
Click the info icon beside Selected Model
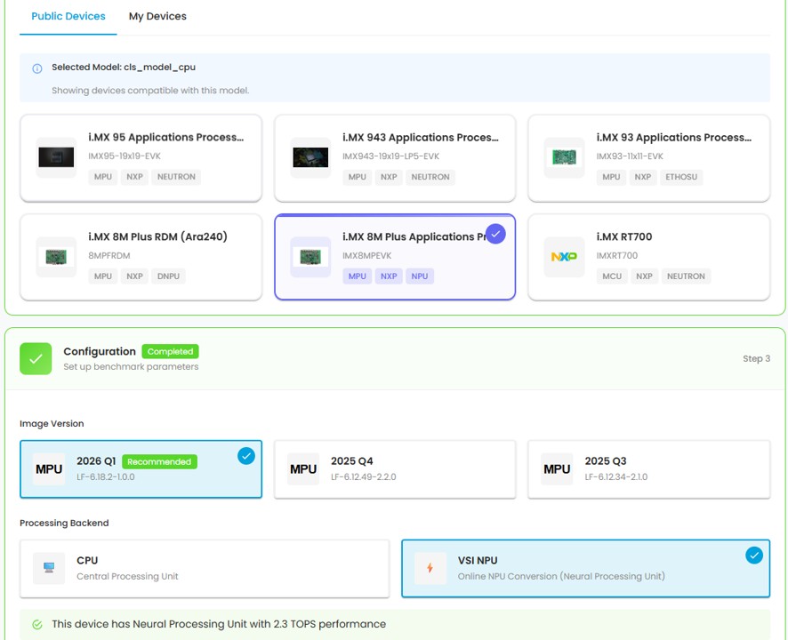pyautogui.click(x=37, y=68)
